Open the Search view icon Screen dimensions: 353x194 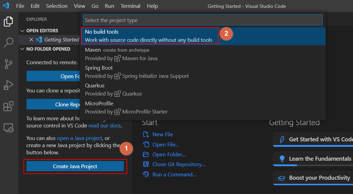(8, 42)
